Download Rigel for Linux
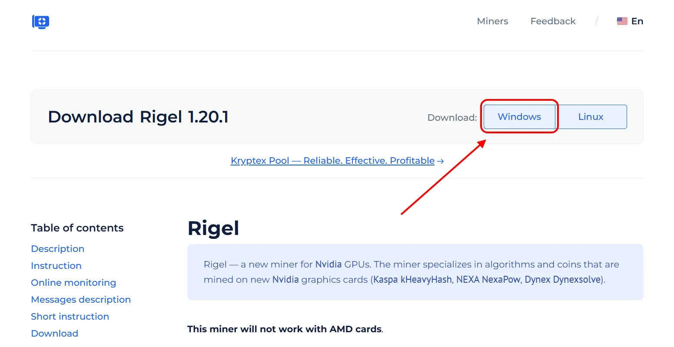Viewport: 674px width, 347px height. pos(591,117)
